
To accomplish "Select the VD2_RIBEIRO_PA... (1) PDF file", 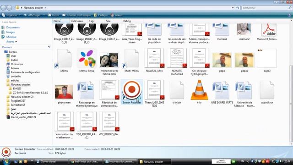I will pos(87,121).
